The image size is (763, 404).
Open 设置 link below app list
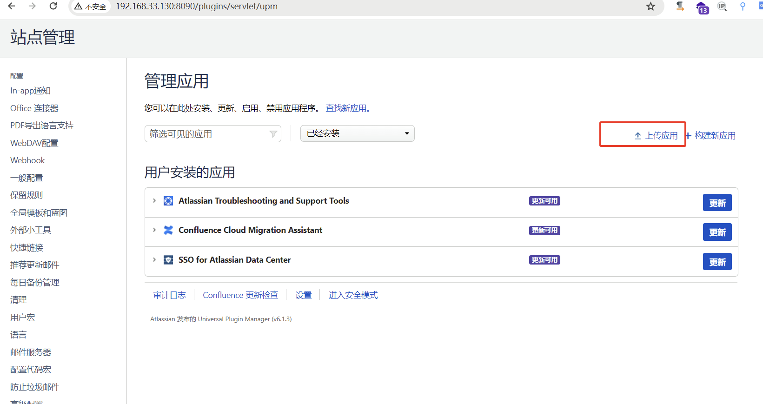click(x=304, y=295)
